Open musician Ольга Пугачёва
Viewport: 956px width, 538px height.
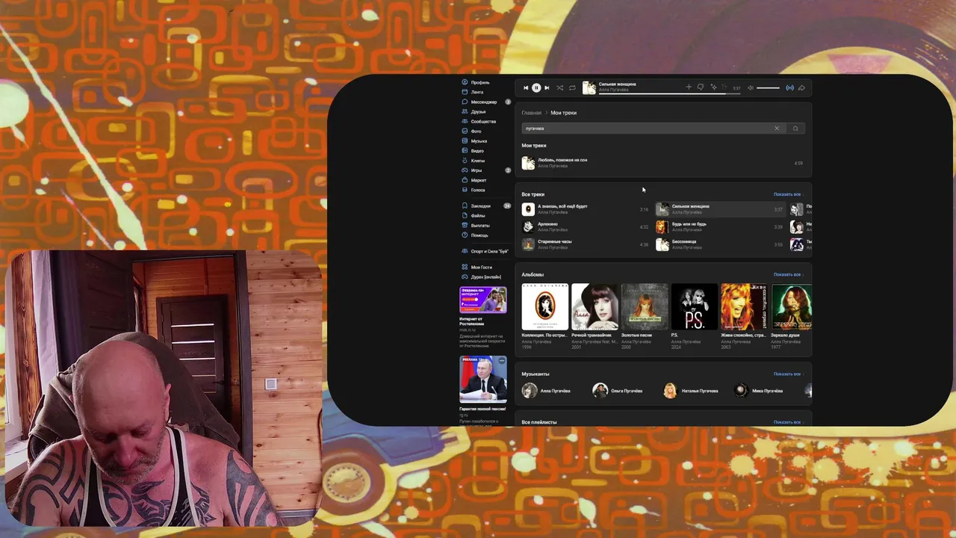coord(617,390)
